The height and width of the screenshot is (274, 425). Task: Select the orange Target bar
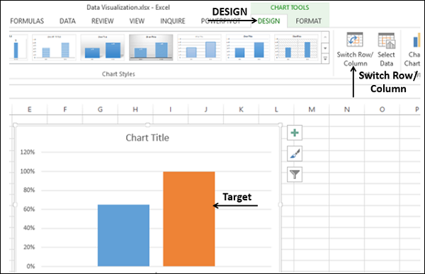189,219
